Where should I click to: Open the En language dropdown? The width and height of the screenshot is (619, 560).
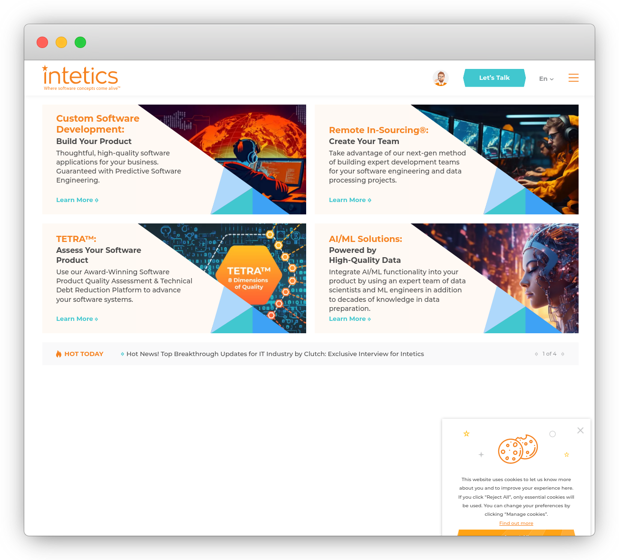[546, 78]
